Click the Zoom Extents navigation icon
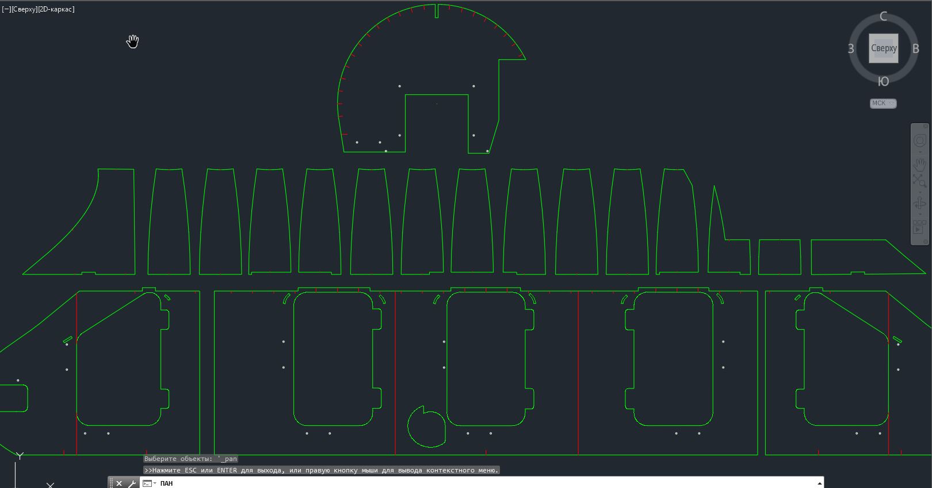The image size is (932, 488). coord(919,181)
